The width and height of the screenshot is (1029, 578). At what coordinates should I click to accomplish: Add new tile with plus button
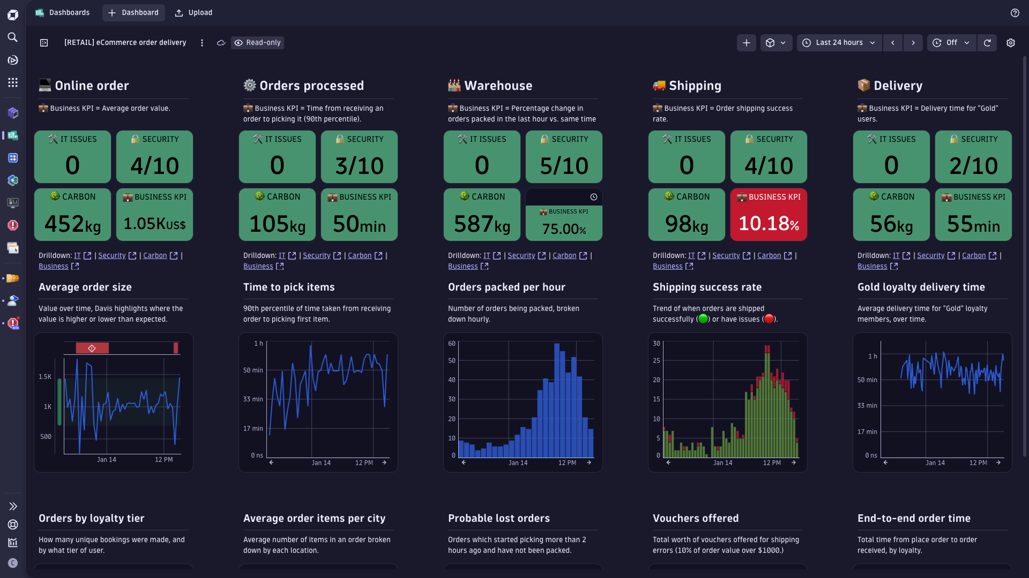[x=746, y=43]
